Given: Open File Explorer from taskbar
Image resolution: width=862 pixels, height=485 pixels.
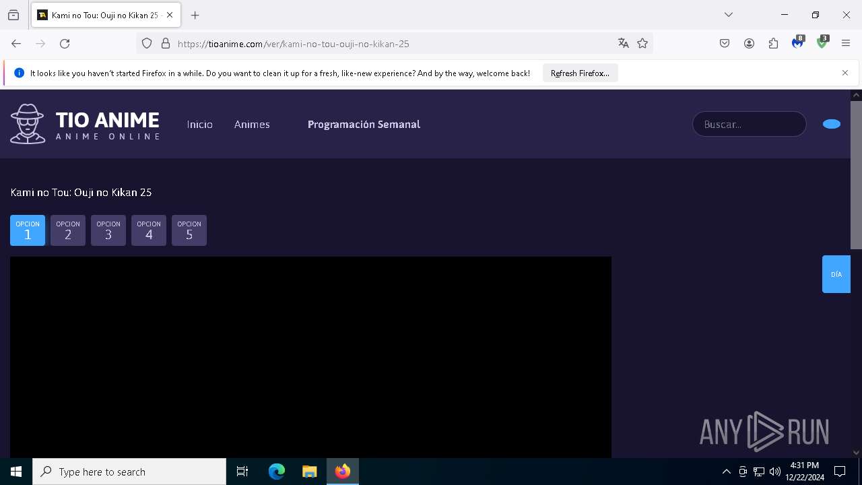Looking at the screenshot, I should pos(310,472).
